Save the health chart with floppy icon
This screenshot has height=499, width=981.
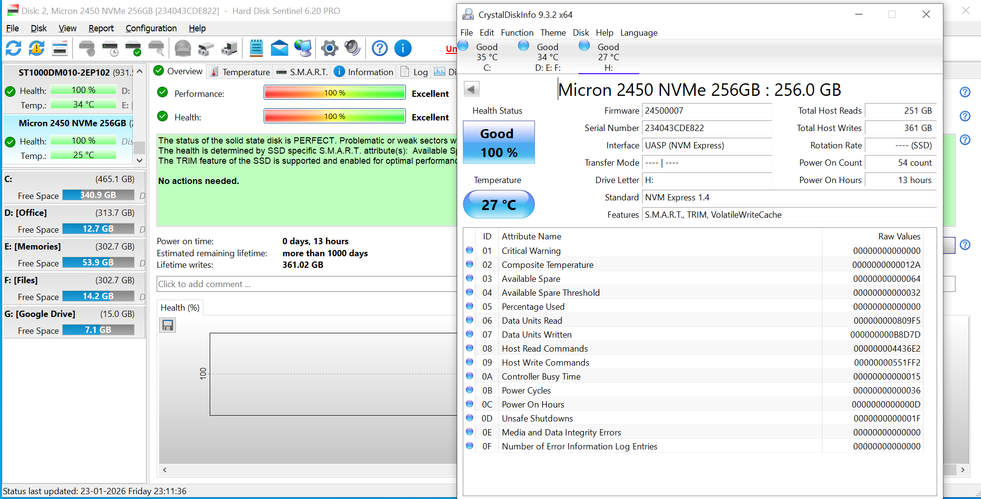168,326
